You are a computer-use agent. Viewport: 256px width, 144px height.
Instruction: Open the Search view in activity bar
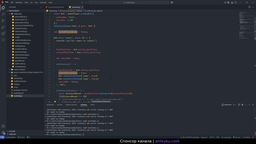point(3,14)
